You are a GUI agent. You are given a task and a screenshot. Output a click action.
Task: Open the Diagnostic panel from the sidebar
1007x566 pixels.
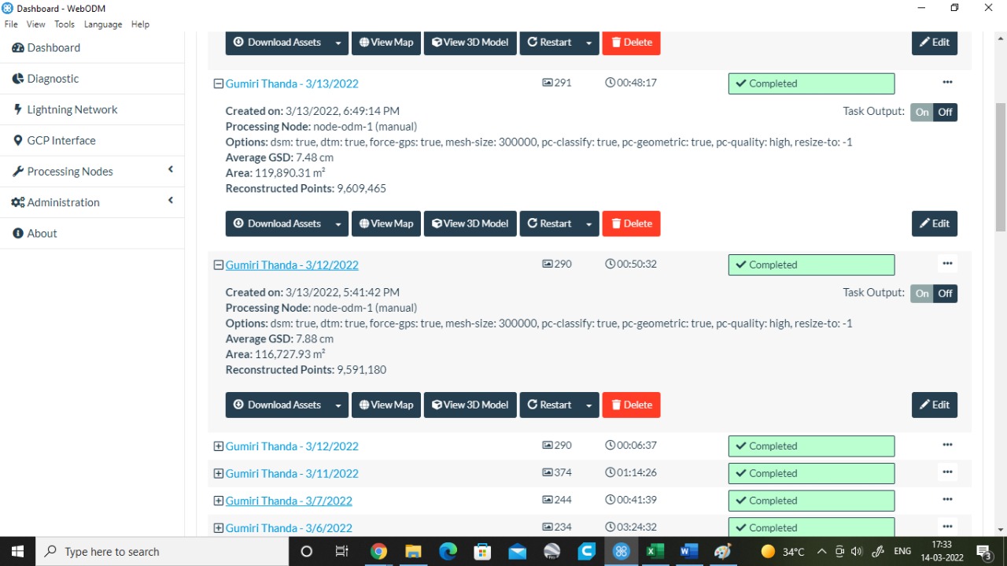53,78
